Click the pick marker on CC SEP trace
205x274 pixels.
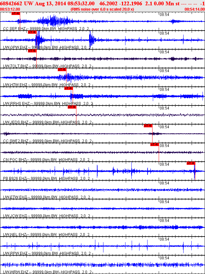click(16, 13)
